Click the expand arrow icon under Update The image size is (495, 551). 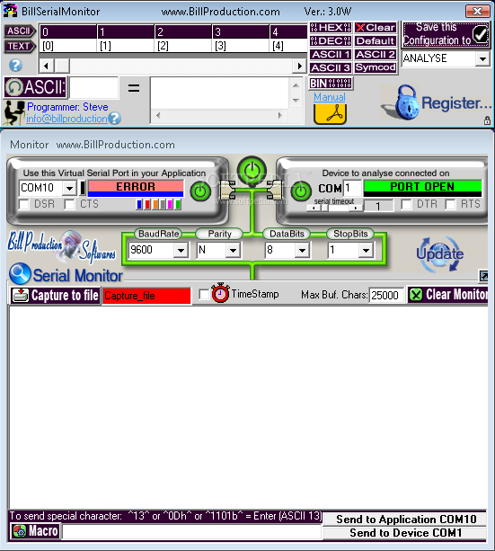tap(483, 276)
